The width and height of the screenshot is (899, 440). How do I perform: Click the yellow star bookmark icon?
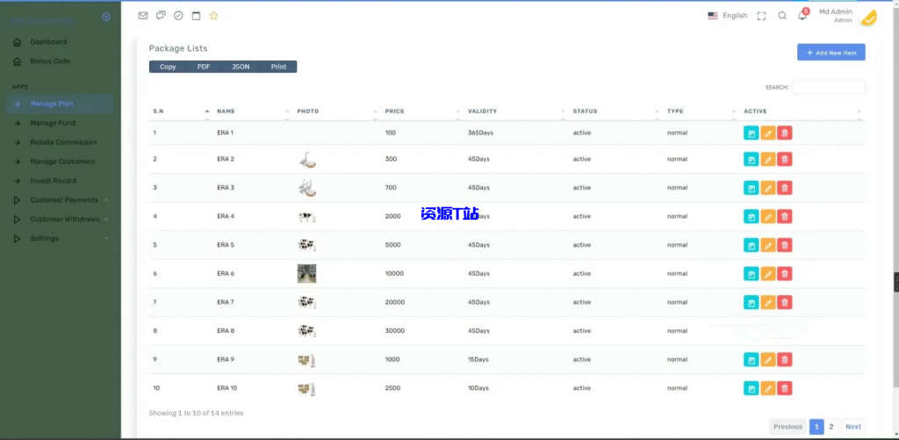(213, 16)
